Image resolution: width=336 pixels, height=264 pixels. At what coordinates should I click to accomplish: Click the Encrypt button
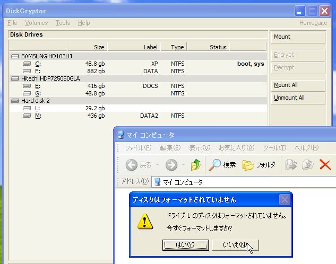[298, 55]
